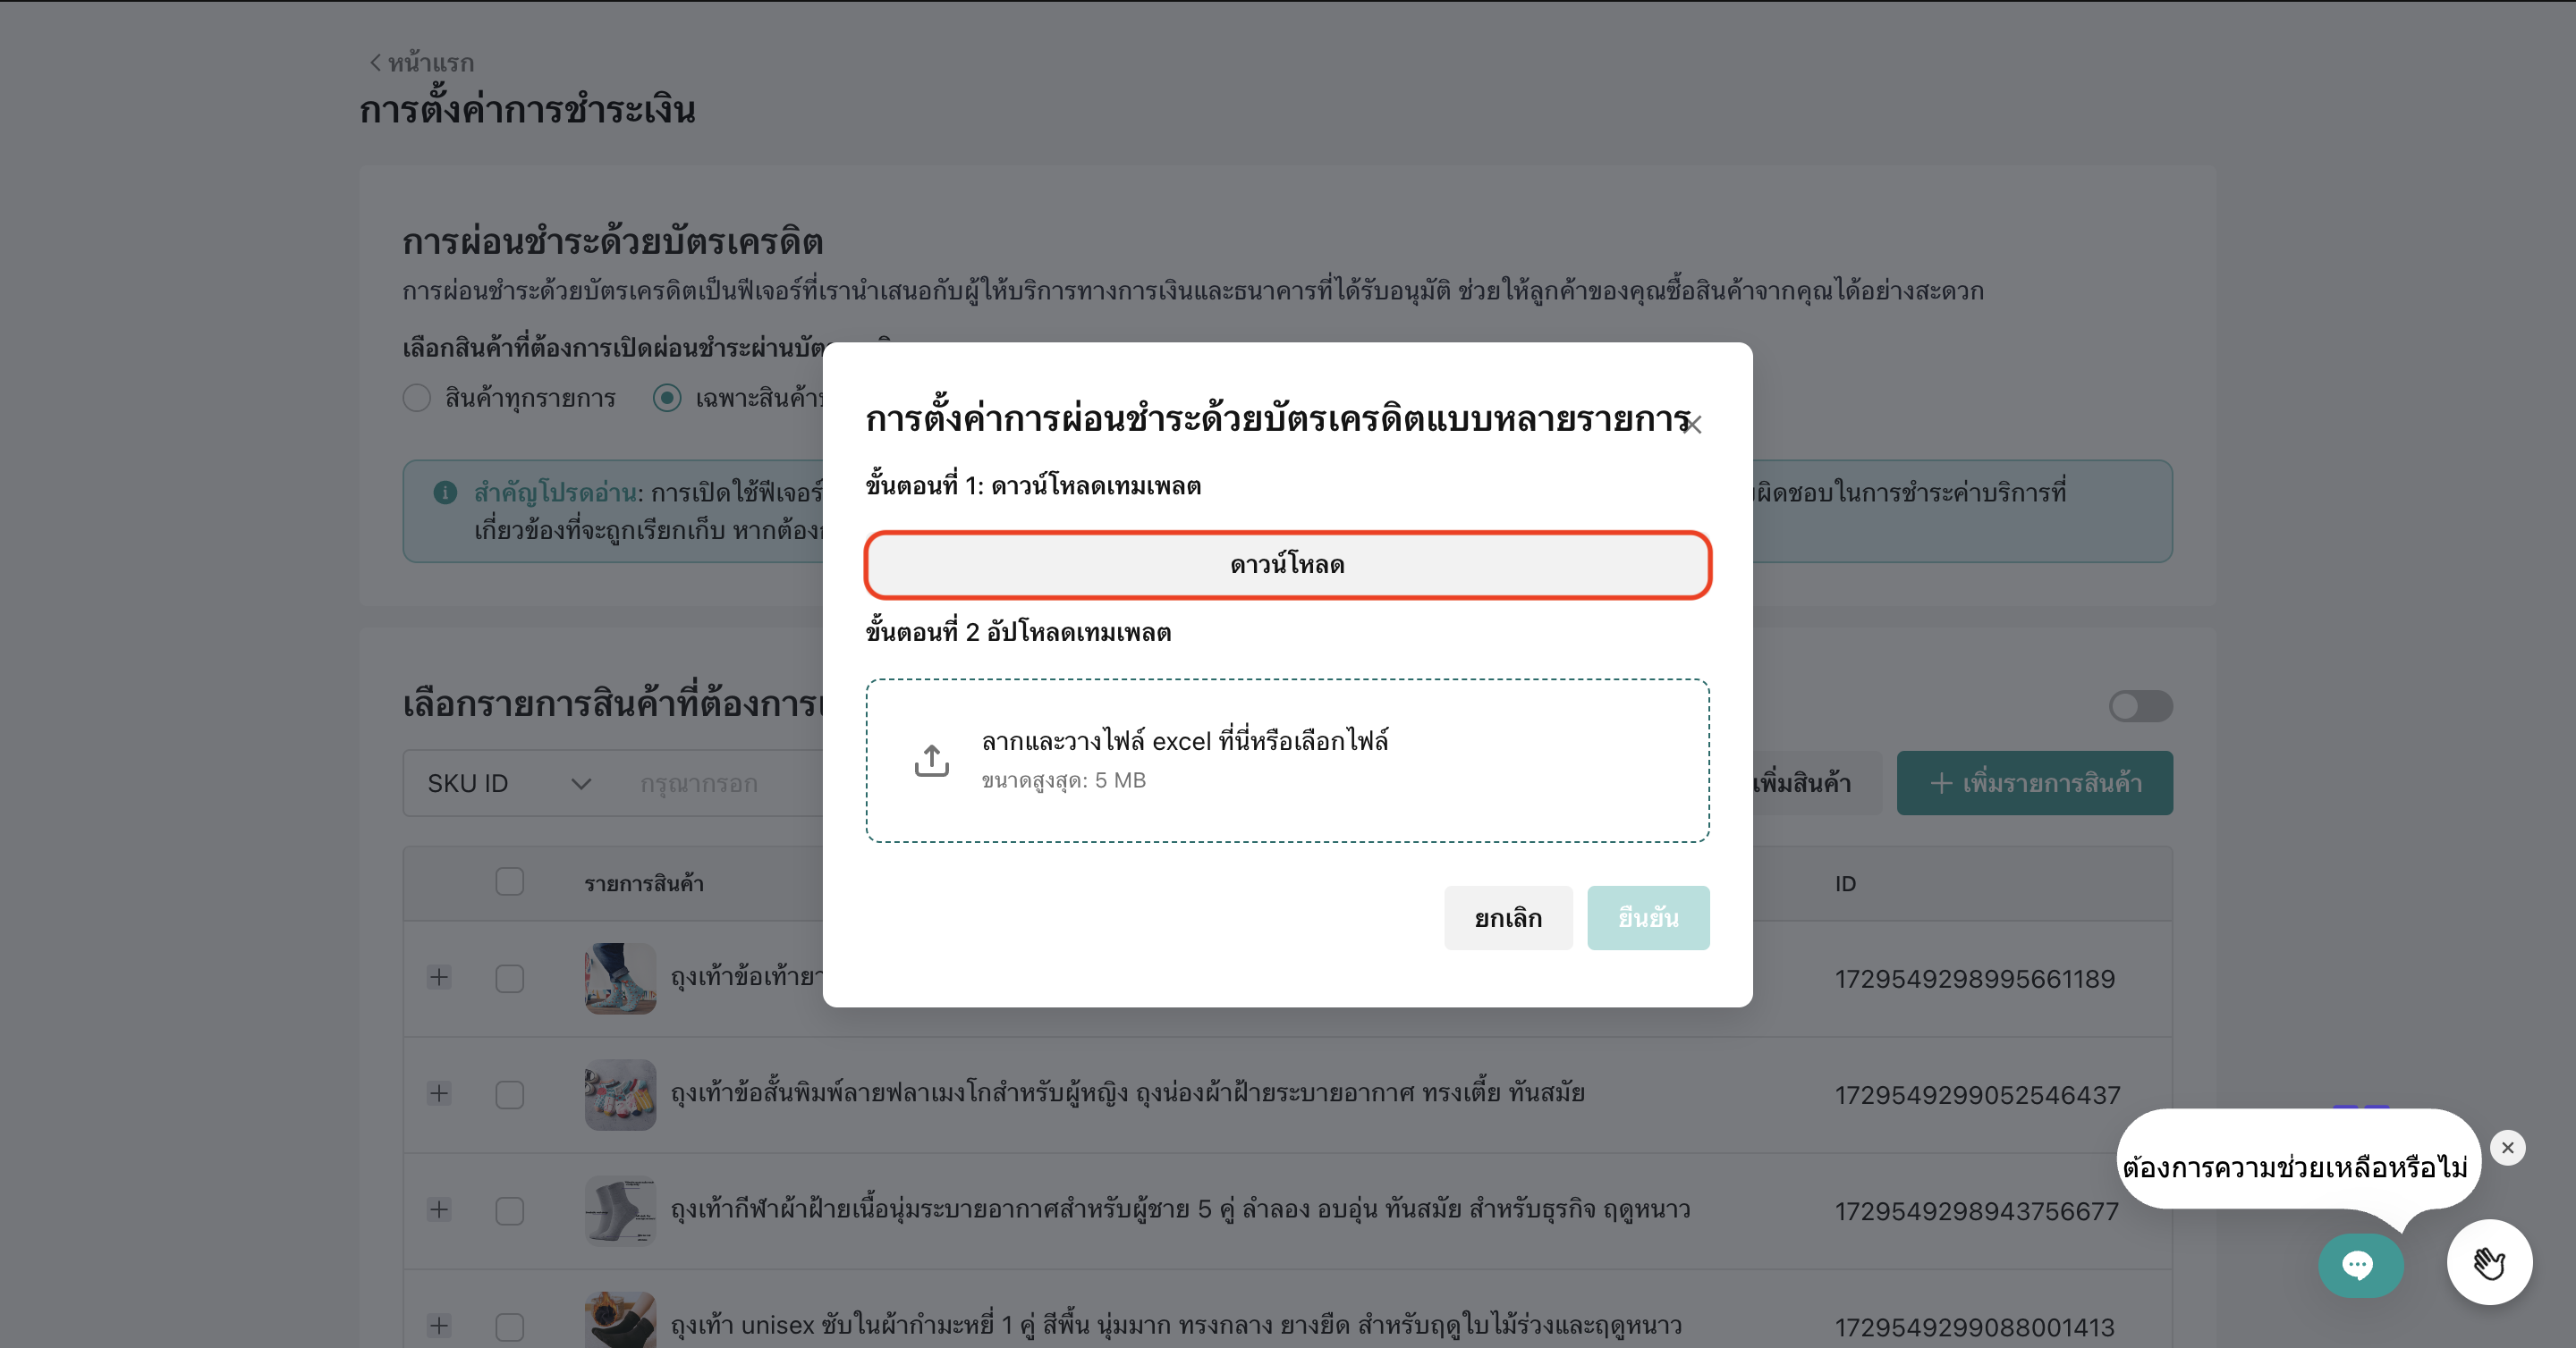Select the สินค้าทุกรายการ radio button
This screenshot has height=1348, width=2576.
pos(417,398)
